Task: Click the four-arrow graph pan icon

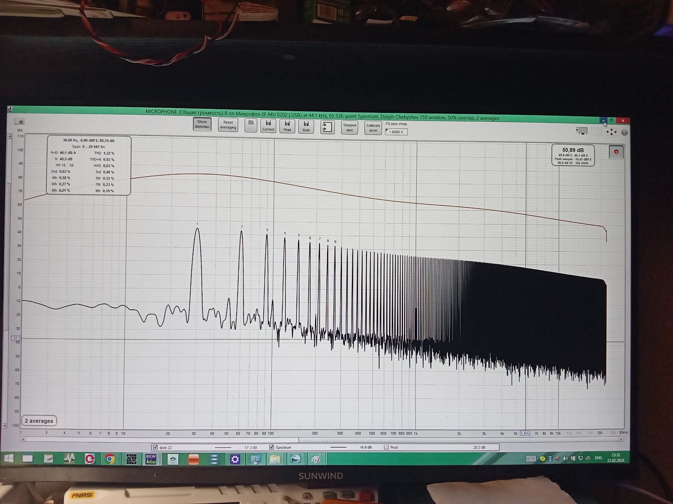Action: pyautogui.click(x=611, y=132)
